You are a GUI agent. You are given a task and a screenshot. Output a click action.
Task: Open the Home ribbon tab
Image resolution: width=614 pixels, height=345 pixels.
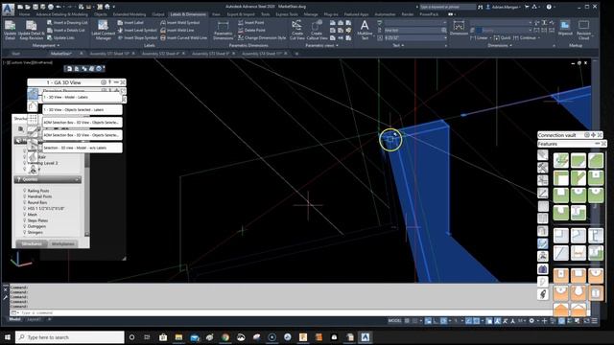click(x=24, y=14)
